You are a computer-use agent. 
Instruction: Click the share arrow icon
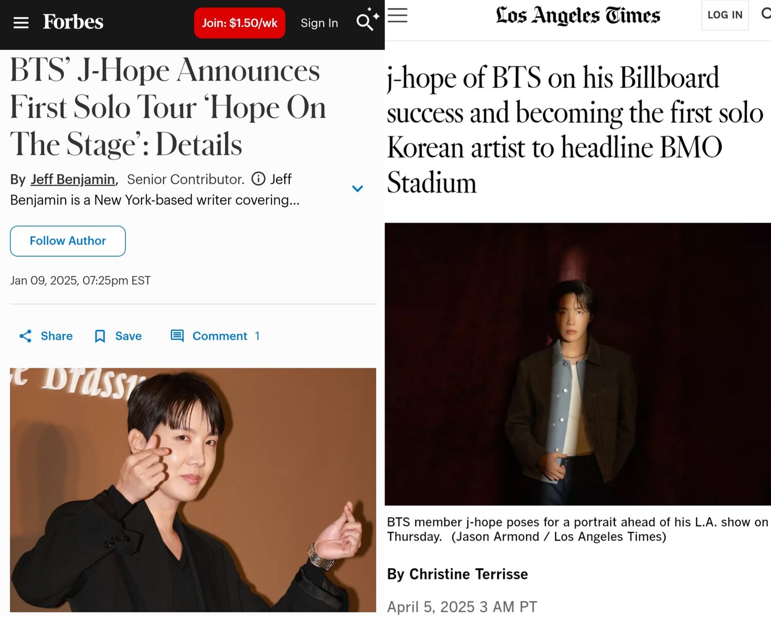pyautogui.click(x=25, y=336)
